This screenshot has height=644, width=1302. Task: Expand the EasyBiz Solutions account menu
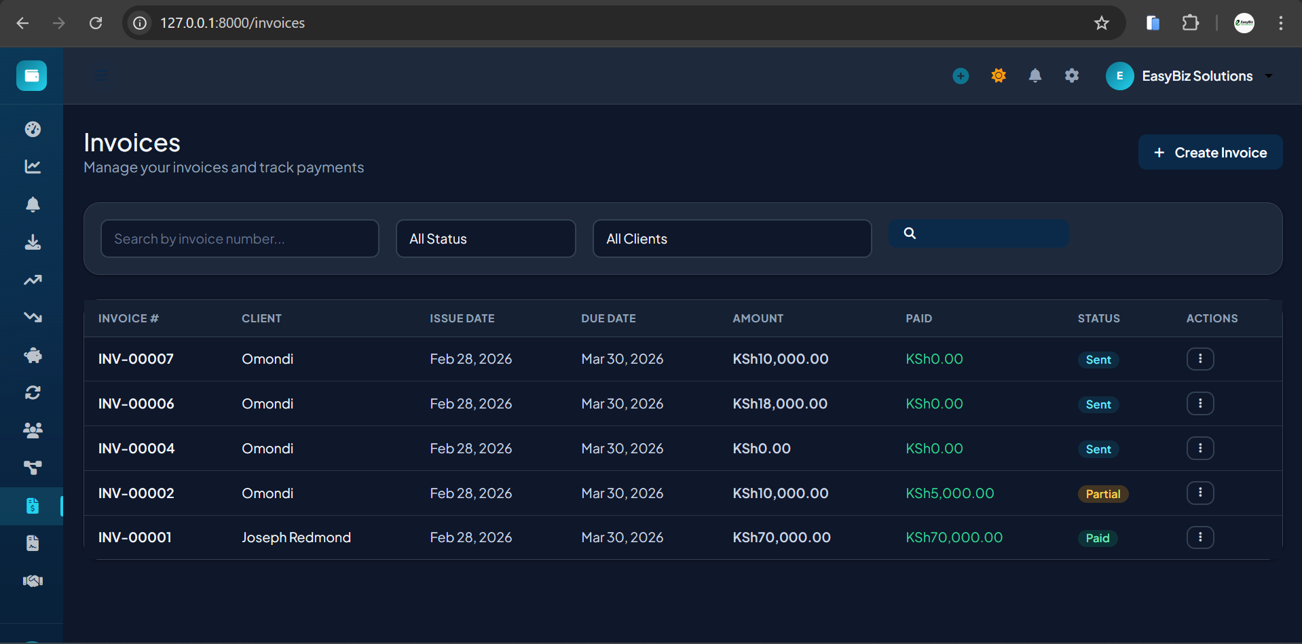[x=1192, y=75]
